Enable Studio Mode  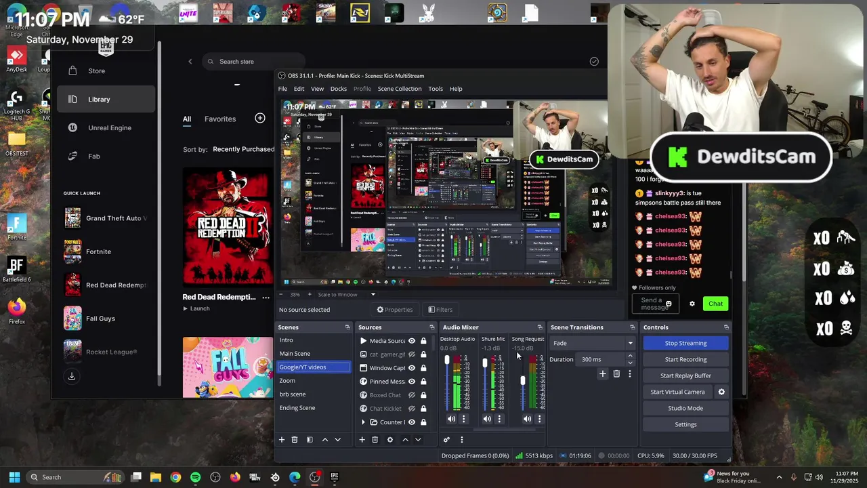tap(685, 408)
